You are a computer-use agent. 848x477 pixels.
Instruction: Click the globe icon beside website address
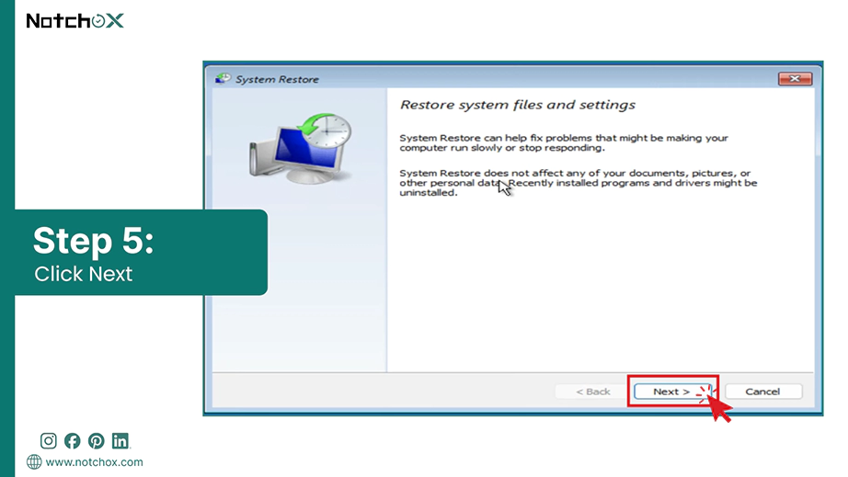(x=34, y=462)
